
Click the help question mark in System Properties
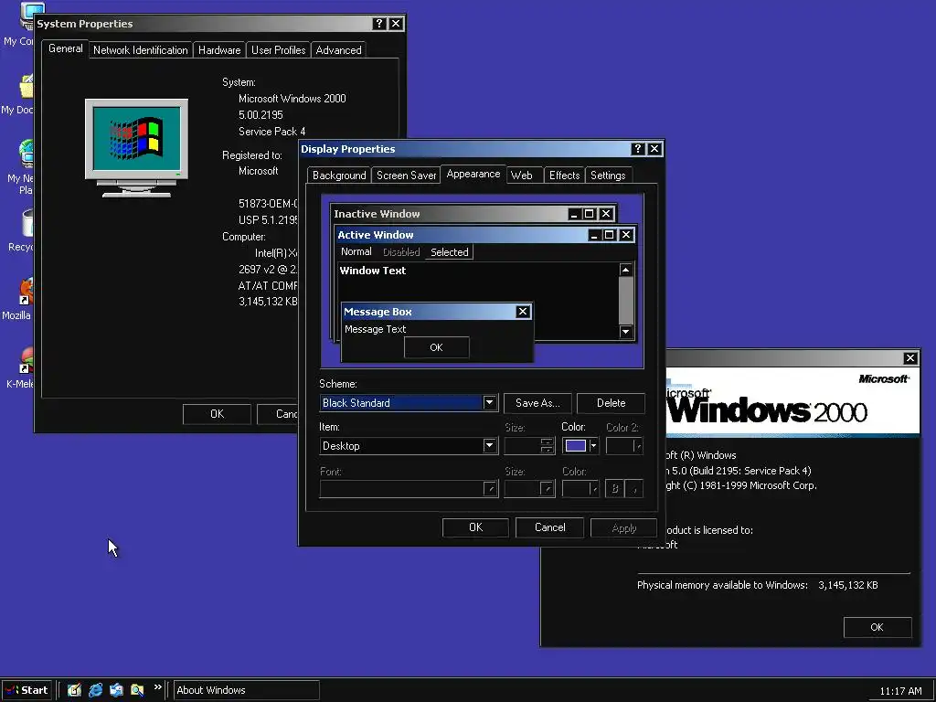379,23
